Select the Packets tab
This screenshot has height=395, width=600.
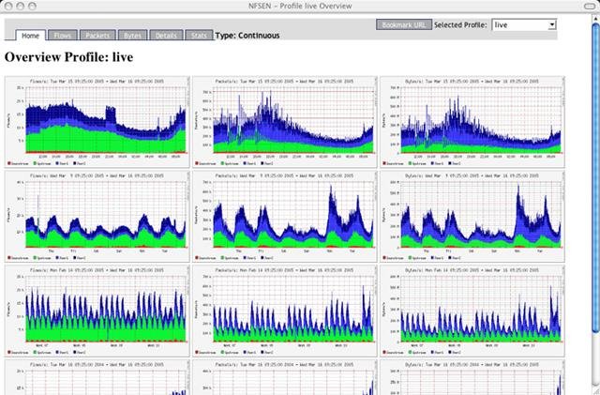tap(97, 36)
